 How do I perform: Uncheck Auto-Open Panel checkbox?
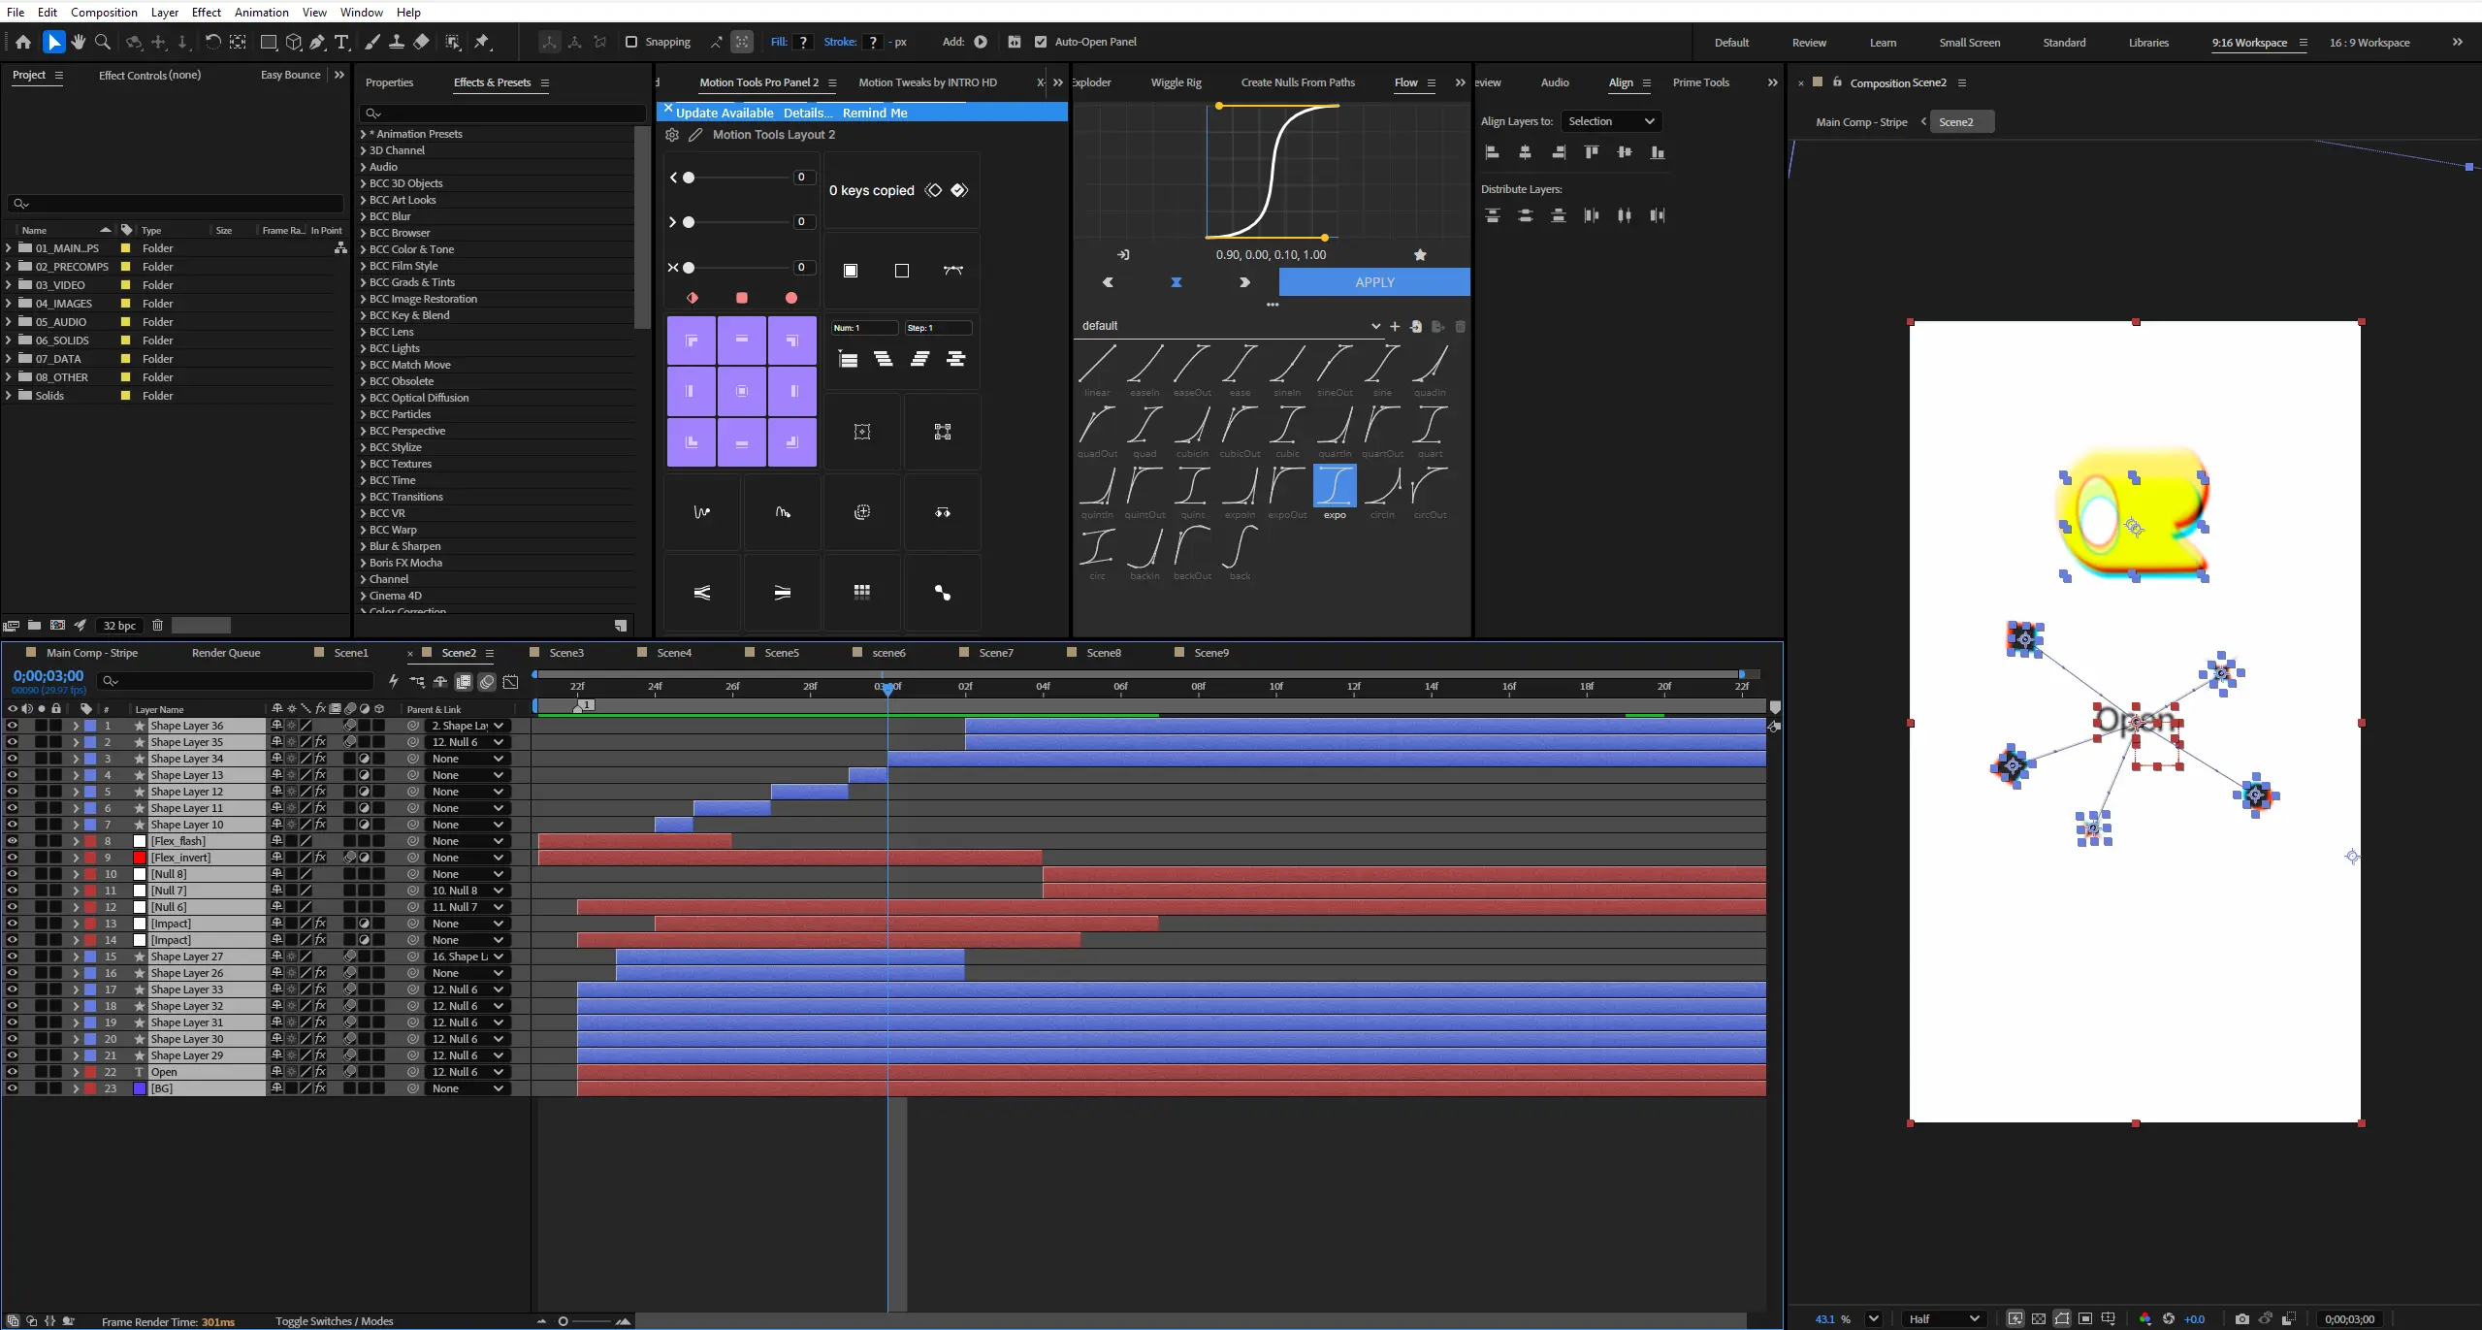pos(1041,42)
